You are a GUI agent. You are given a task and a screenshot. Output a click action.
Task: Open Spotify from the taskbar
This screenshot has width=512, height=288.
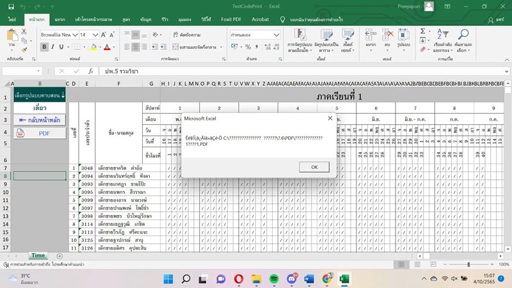pos(273,279)
